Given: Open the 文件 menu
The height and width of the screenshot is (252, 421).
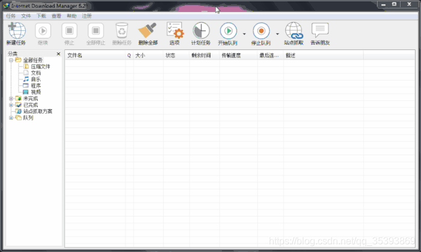Looking at the screenshot, I should (26, 16).
